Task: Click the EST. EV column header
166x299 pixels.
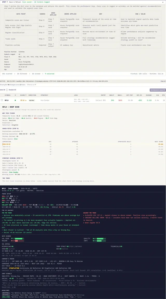Action: click(x=139, y=95)
